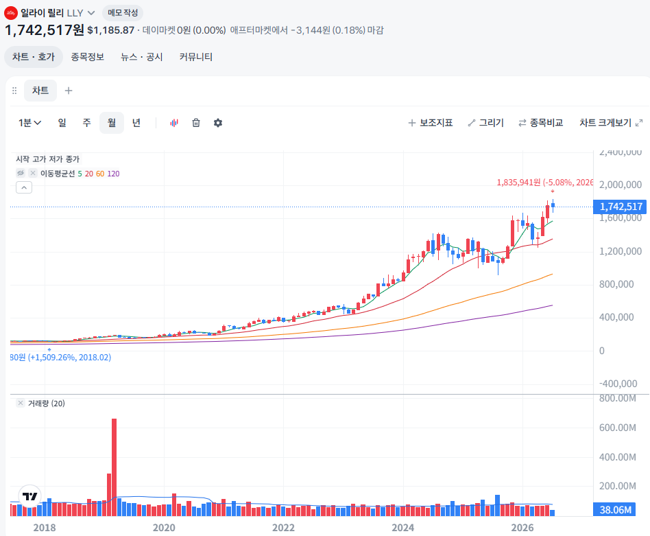
Task: Click 보조지표 to add indicator
Action: 431,123
